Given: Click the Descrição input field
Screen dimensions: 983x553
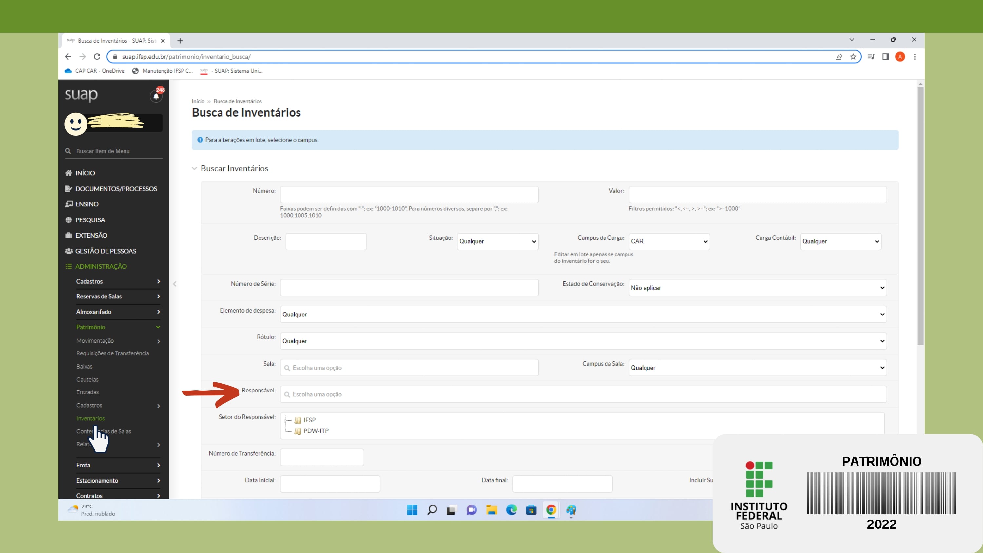Looking at the screenshot, I should (x=326, y=241).
